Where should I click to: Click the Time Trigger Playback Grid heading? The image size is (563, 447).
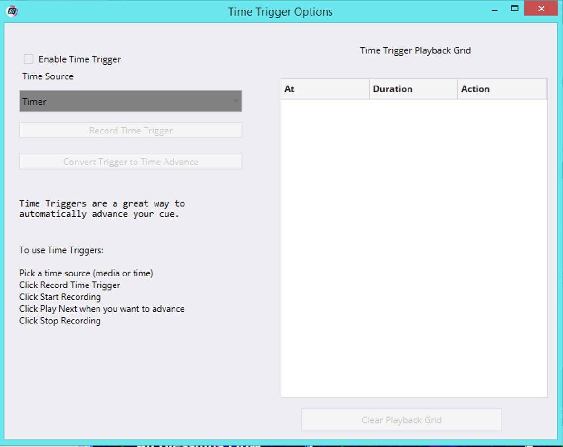415,50
